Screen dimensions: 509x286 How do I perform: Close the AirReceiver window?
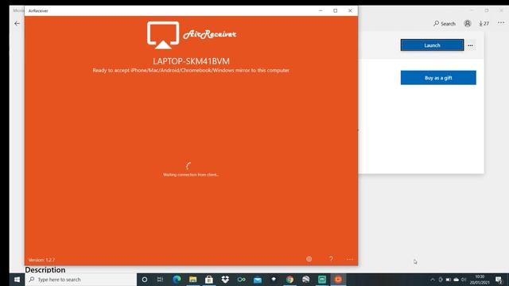(x=350, y=10)
